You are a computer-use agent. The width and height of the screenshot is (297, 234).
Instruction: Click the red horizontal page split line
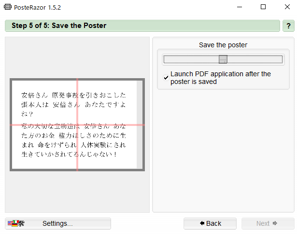point(77,125)
